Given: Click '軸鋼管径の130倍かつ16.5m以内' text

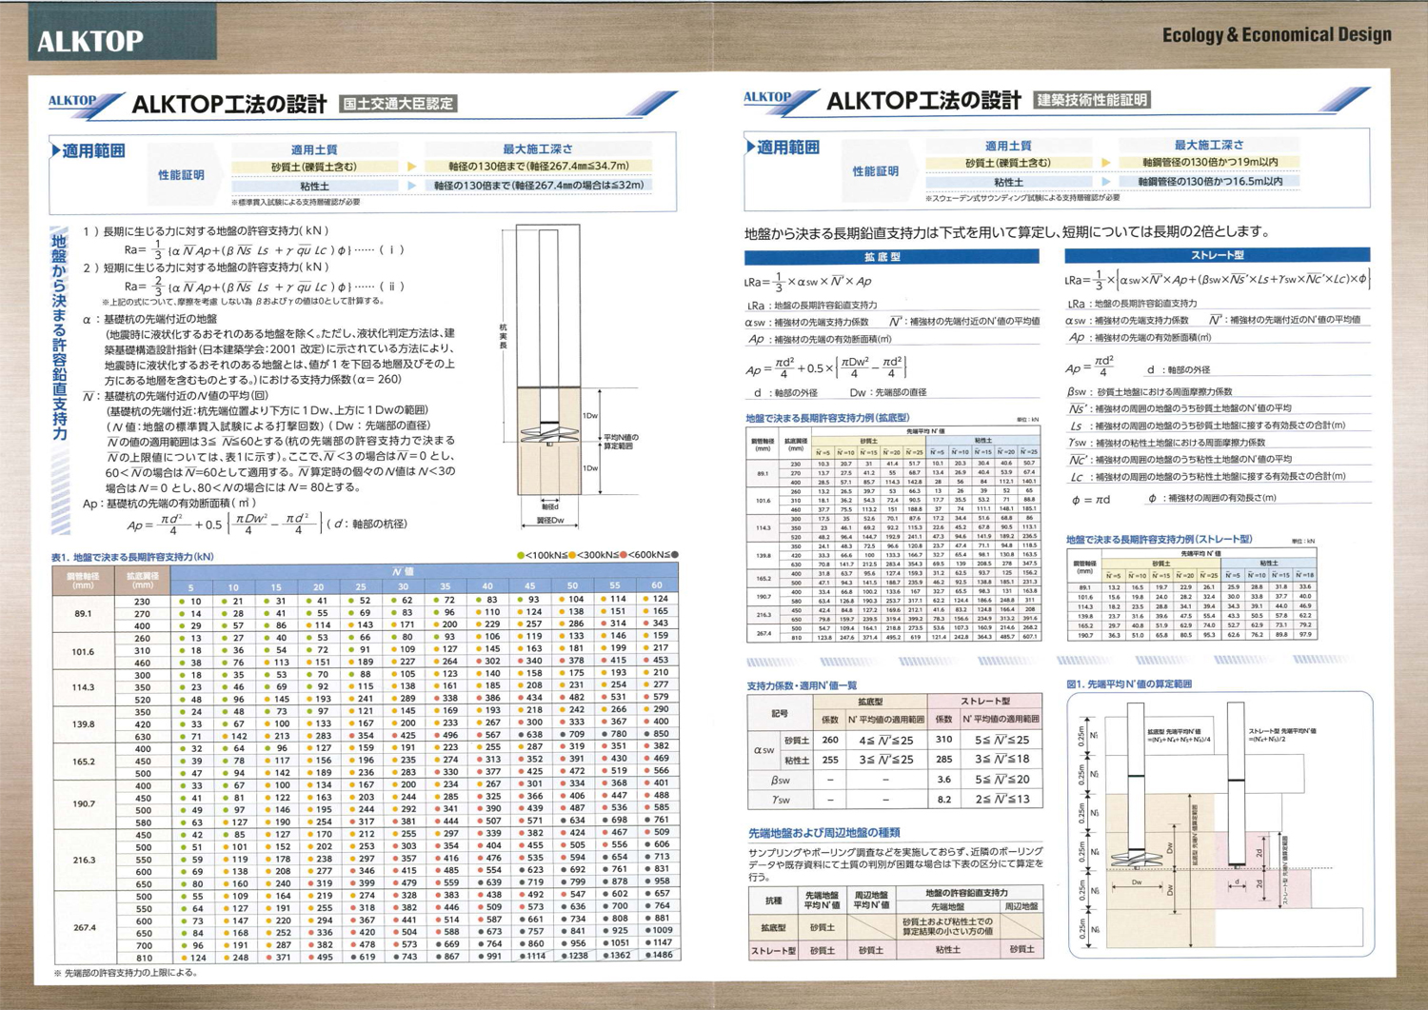Looking at the screenshot, I should (x=1210, y=181).
